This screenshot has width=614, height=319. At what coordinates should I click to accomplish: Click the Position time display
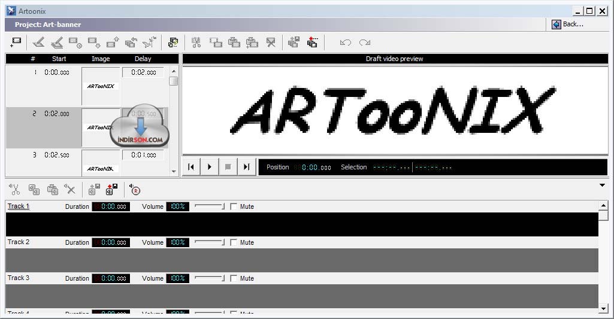313,168
